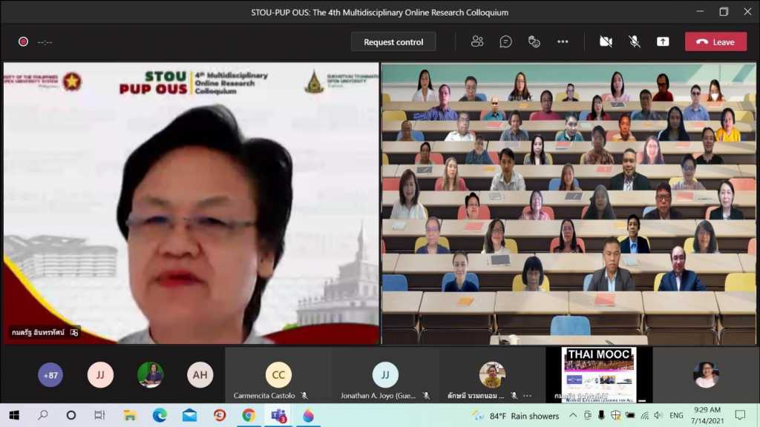Open the More actions menu
760x427 pixels.
pyautogui.click(x=563, y=42)
